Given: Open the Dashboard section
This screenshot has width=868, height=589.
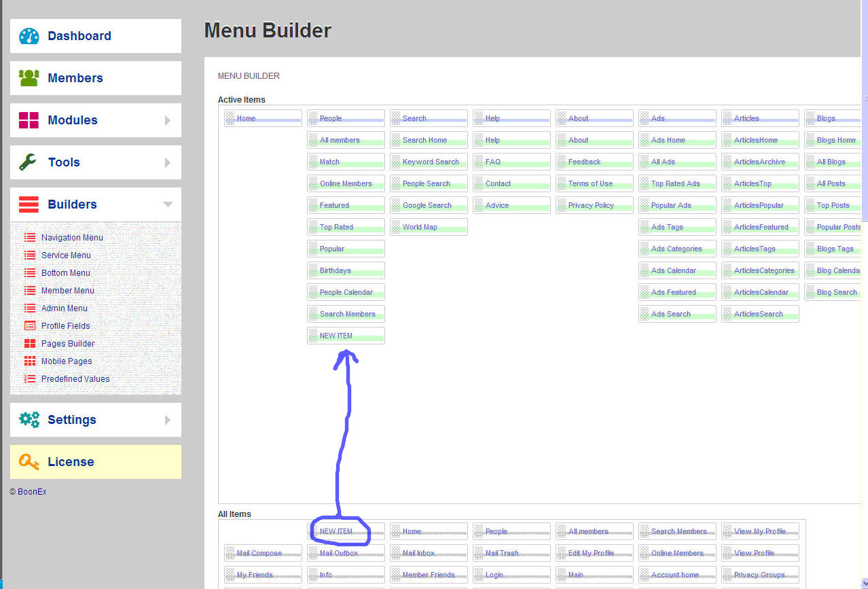Looking at the screenshot, I should point(96,36).
